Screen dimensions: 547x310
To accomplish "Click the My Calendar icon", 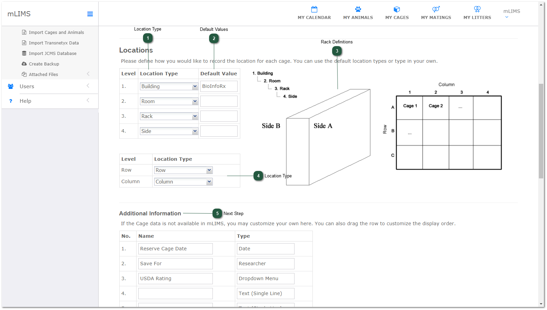I will pyautogui.click(x=314, y=9).
